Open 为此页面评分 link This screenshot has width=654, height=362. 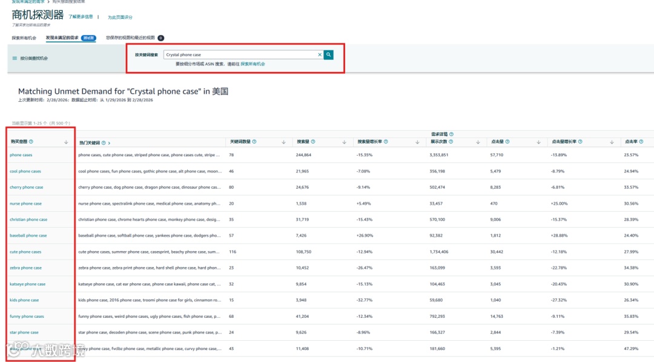click(120, 18)
